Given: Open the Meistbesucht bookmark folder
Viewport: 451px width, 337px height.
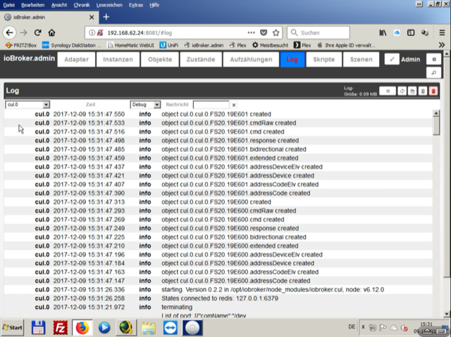Looking at the screenshot, I should click(x=270, y=45).
